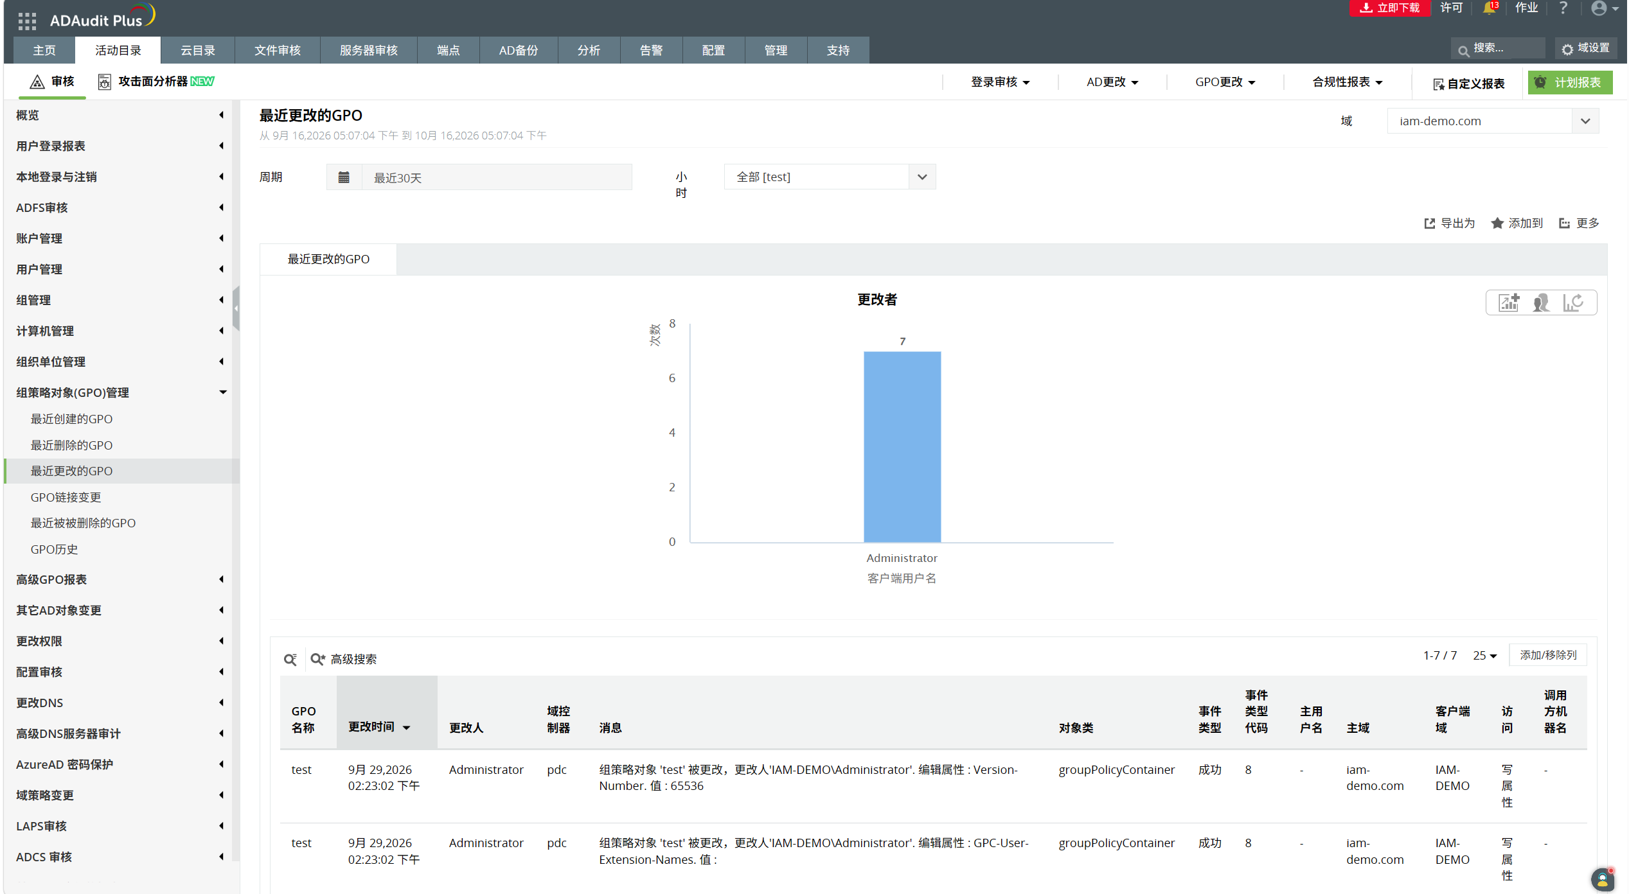Click the 添加到 star button
The width and height of the screenshot is (1629, 894).
point(1517,223)
